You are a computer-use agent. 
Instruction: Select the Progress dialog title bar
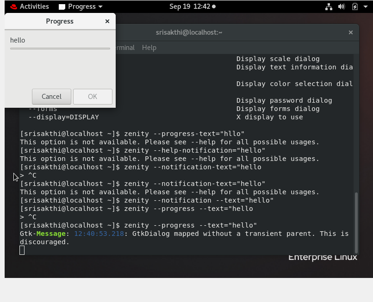pyautogui.click(x=59, y=21)
